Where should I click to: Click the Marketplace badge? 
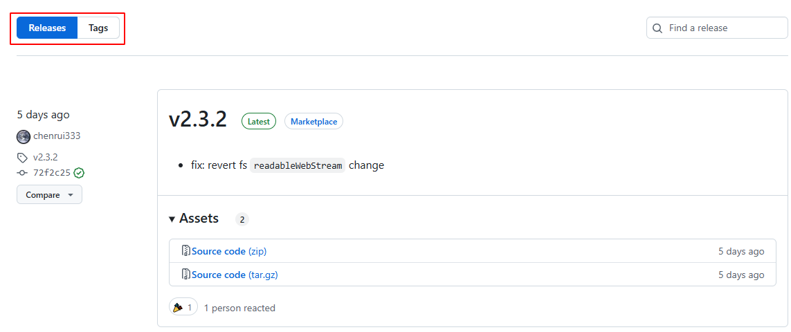pyautogui.click(x=313, y=122)
